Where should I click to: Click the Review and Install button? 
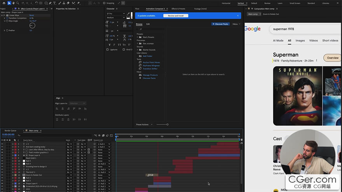point(176,16)
